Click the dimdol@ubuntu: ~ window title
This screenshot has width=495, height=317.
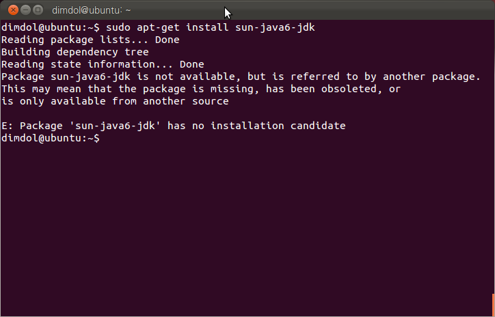91,10
